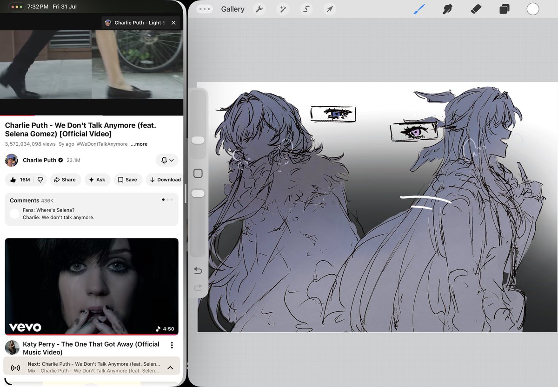Select the Selection S tool
This screenshot has height=387, width=558.
pos(306,9)
